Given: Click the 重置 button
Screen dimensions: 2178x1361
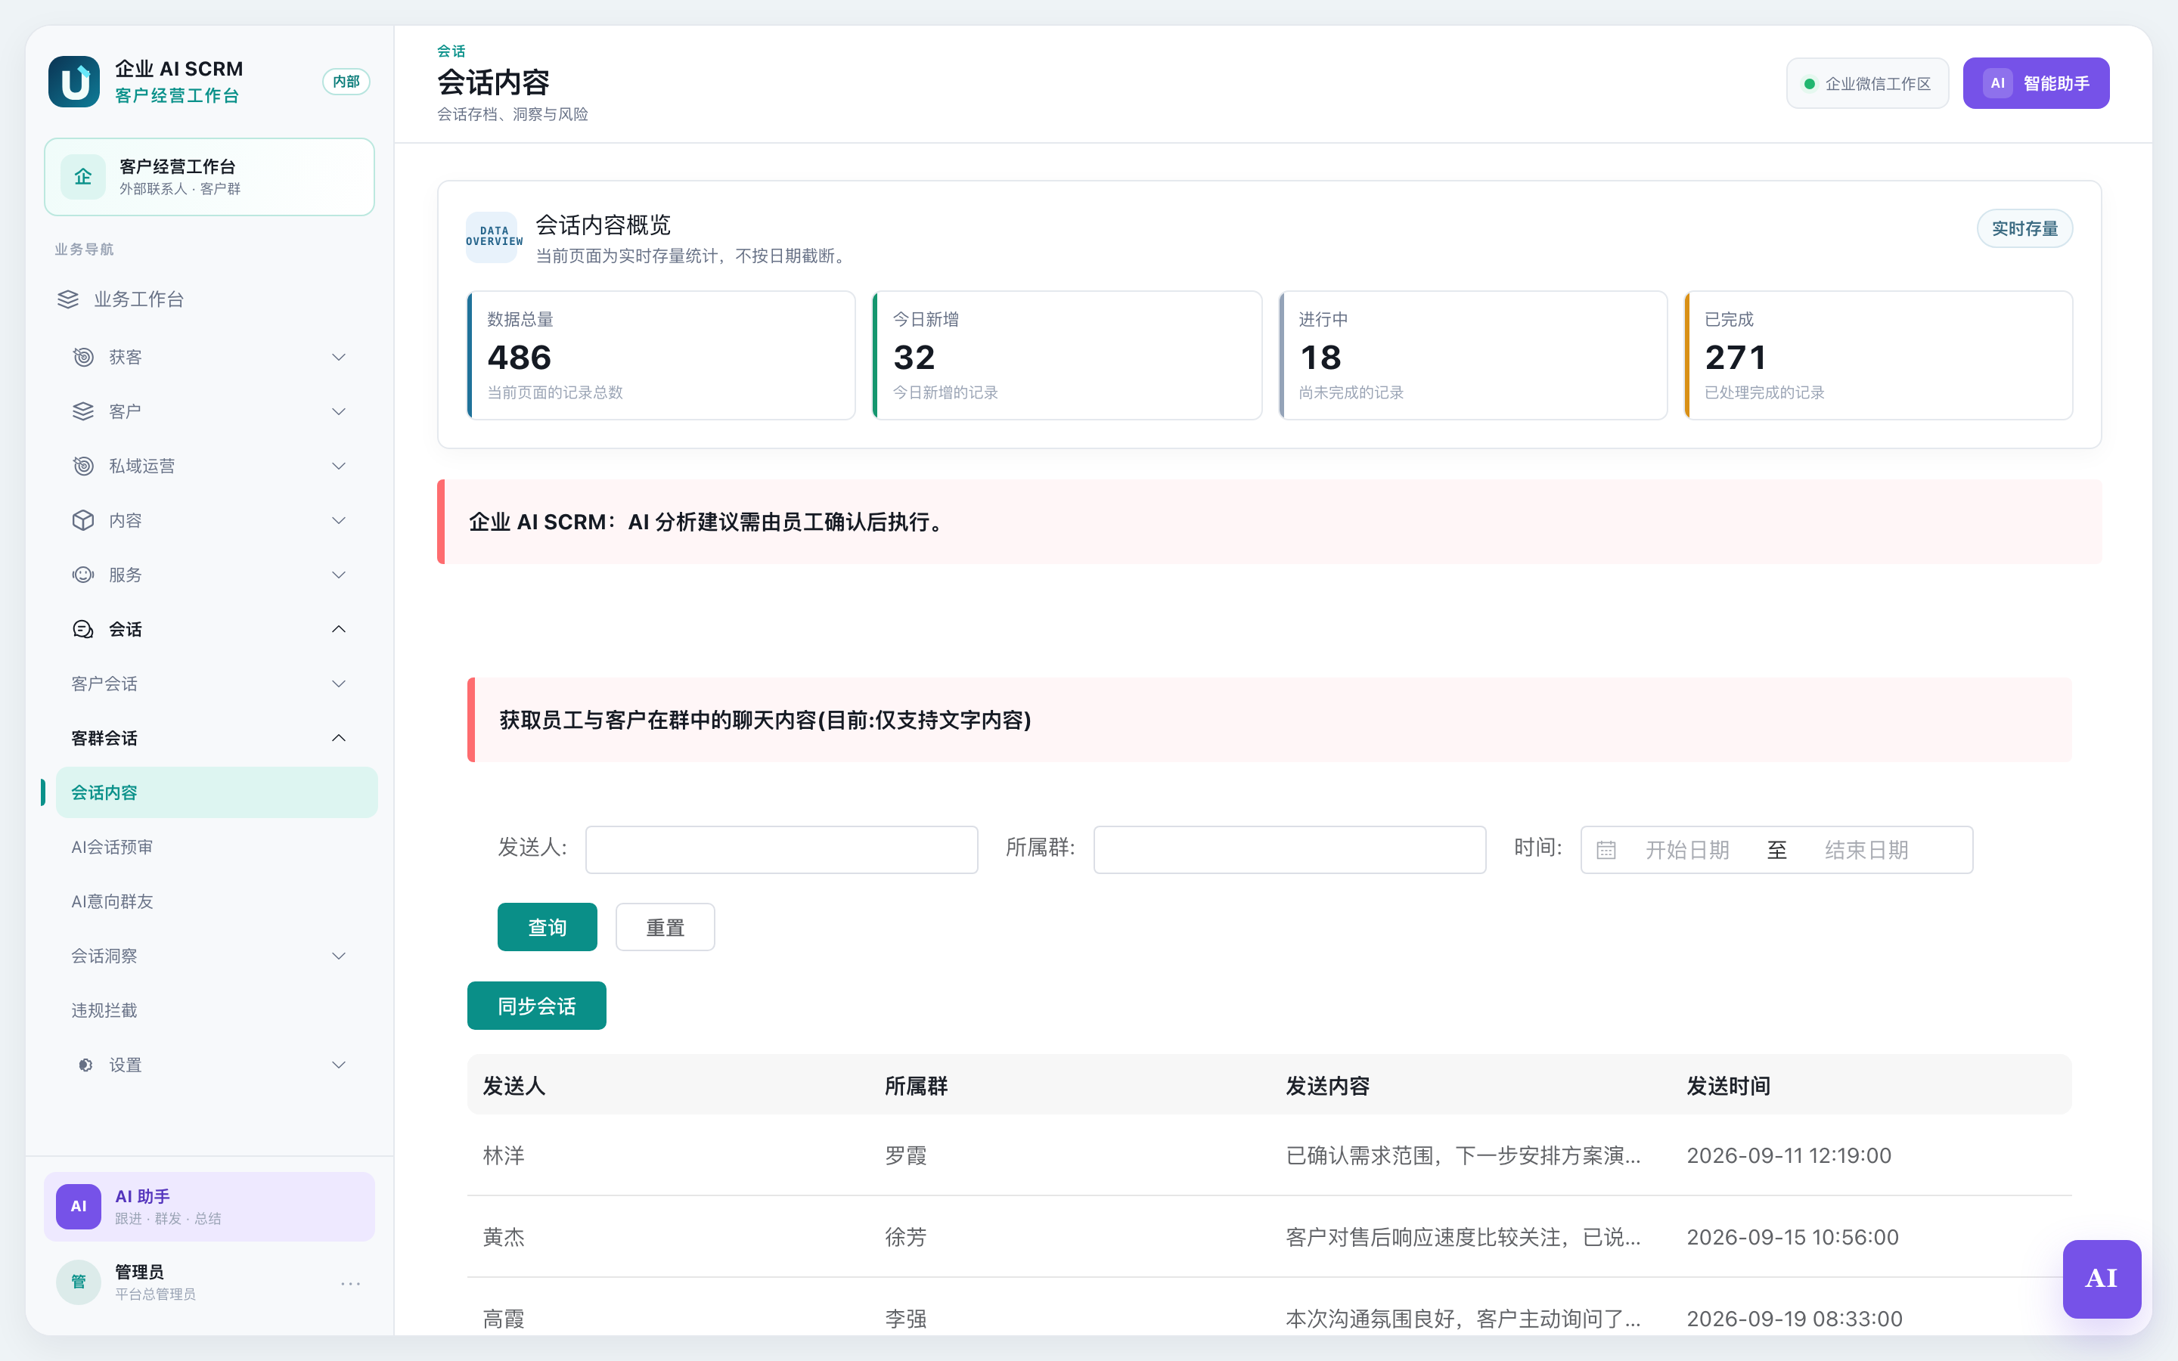Looking at the screenshot, I should click(x=665, y=927).
